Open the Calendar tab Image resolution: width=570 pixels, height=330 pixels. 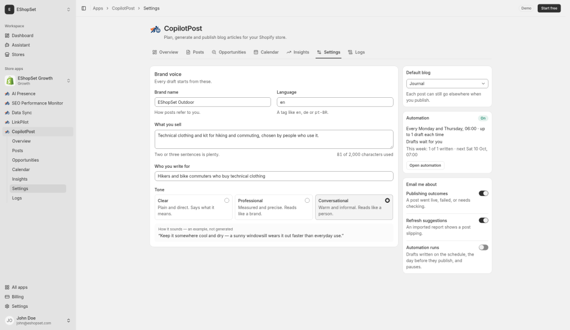point(266,52)
